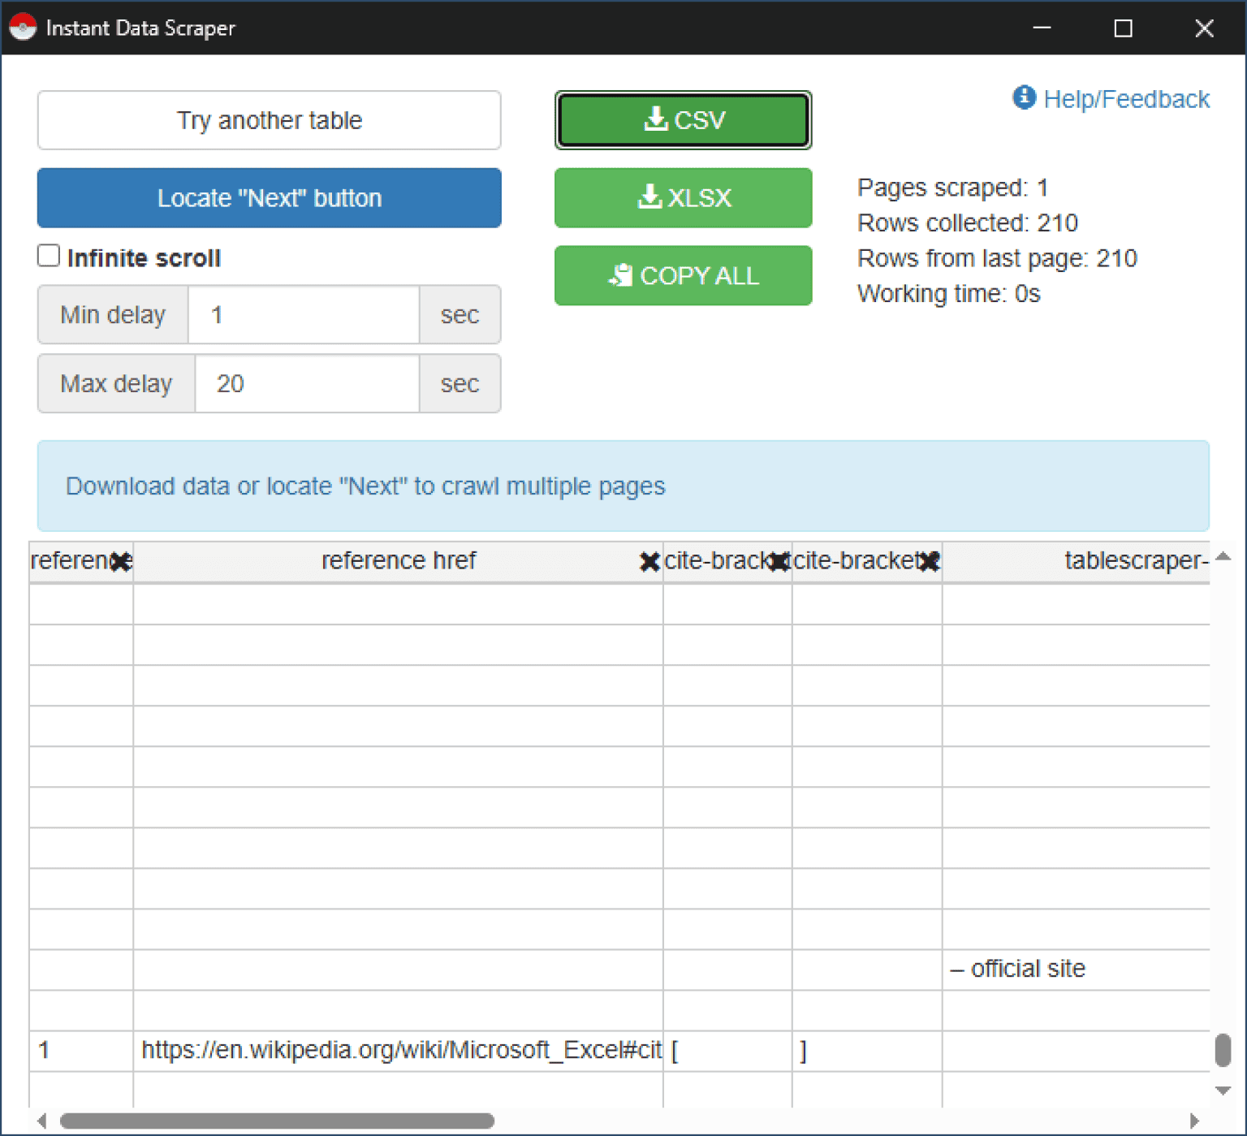Click the Min delay input field
The width and height of the screenshot is (1247, 1136).
point(303,314)
